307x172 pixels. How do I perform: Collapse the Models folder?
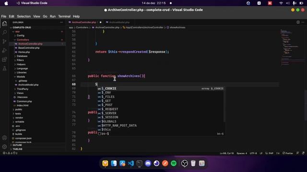[21, 76]
